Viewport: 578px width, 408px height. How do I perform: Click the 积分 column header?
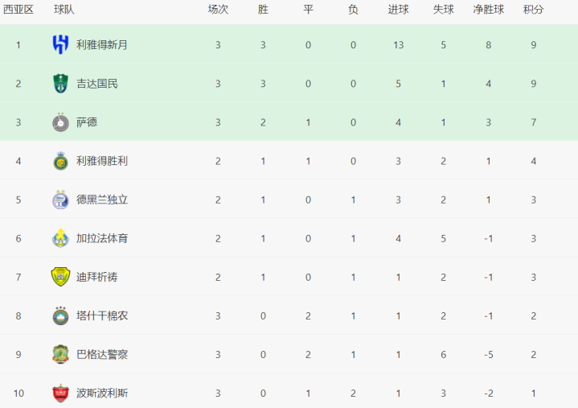click(534, 10)
